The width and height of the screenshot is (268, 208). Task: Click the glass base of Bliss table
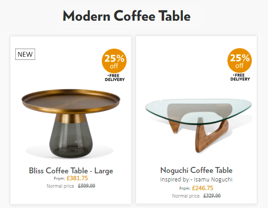pos(71,139)
